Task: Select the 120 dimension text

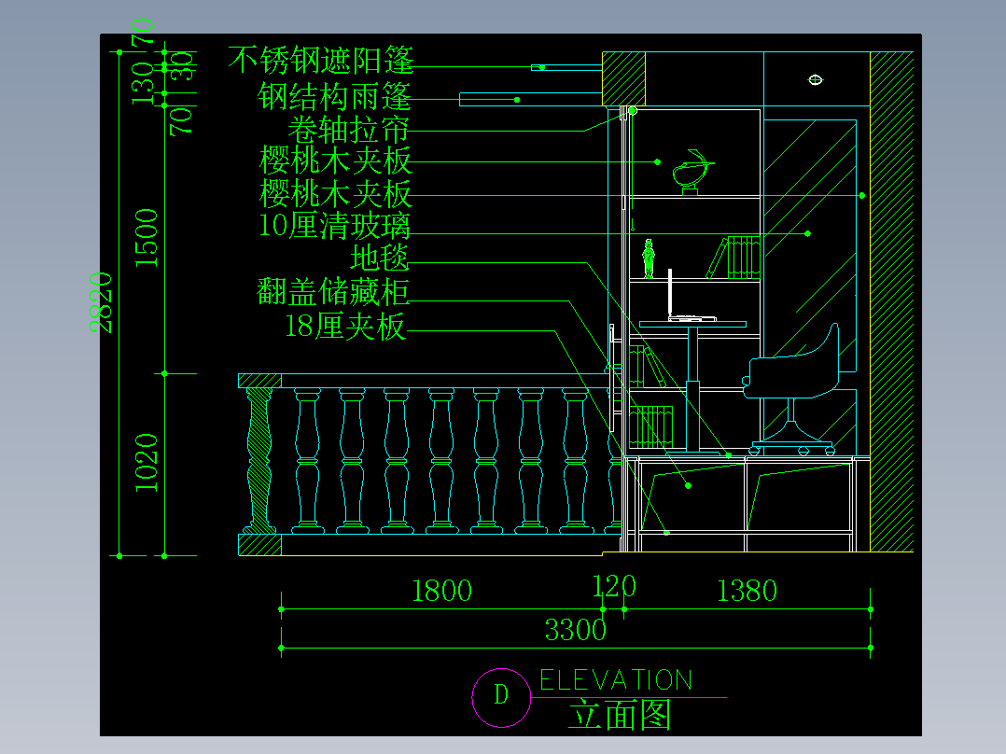Action: (x=614, y=586)
